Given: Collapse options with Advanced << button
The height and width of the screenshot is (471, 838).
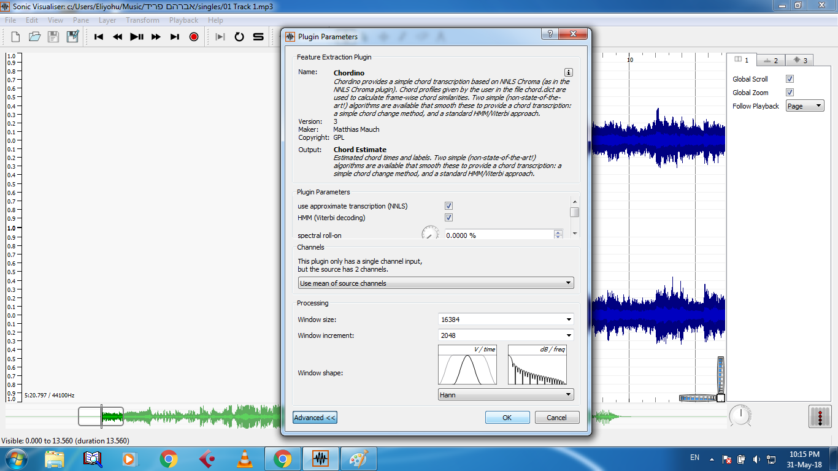Looking at the screenshot, I should tap(315, 418).
